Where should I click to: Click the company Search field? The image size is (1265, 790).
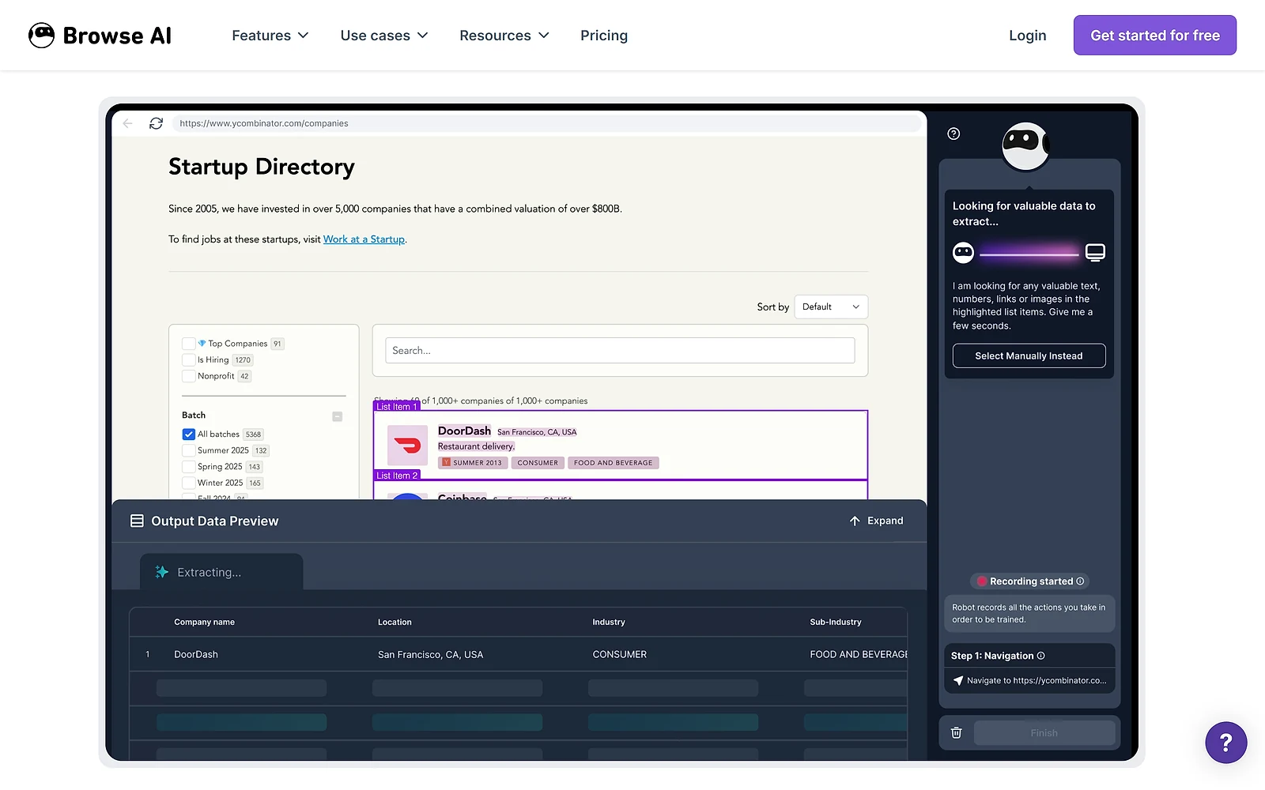pos(620,351)
